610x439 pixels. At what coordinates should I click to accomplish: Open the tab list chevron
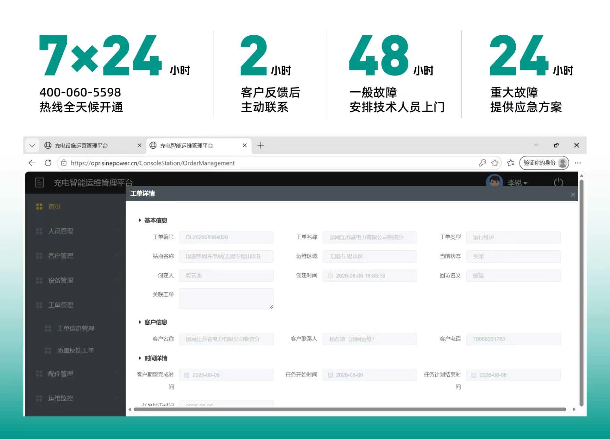click(32, 145)
